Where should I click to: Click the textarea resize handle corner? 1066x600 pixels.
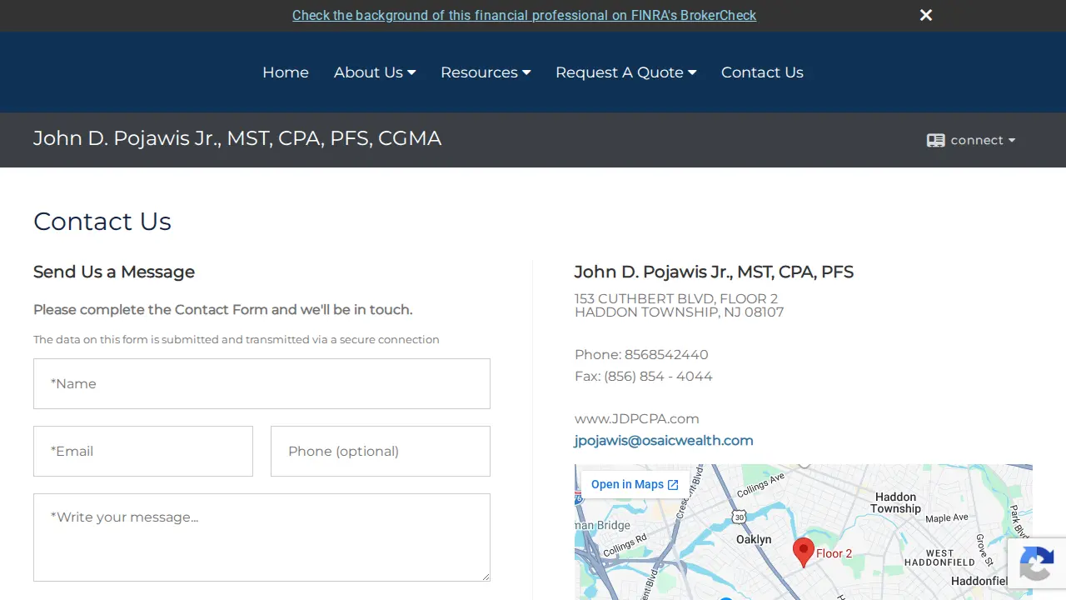[485, 576]
